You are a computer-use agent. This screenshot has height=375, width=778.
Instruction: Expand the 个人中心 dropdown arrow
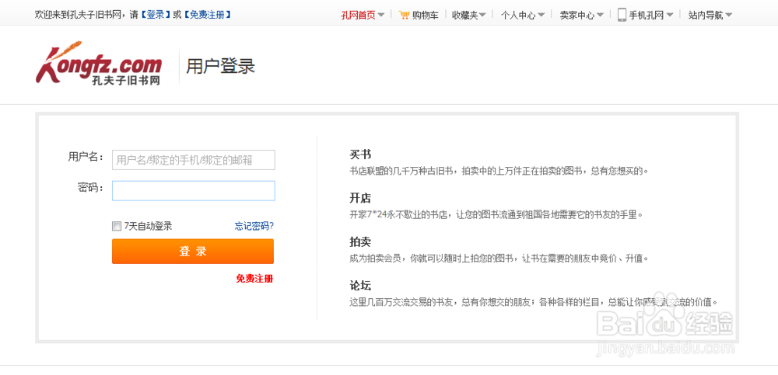541,15
